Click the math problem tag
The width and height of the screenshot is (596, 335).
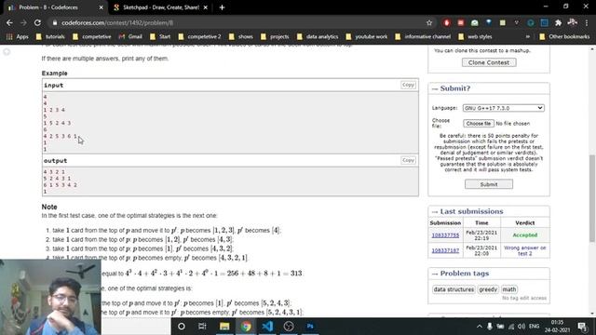[x=509, y=289]
